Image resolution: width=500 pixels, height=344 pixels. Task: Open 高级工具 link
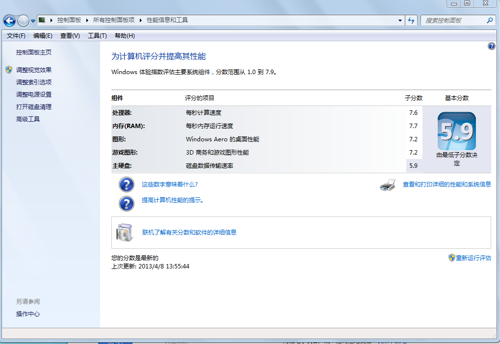point(28,119)
